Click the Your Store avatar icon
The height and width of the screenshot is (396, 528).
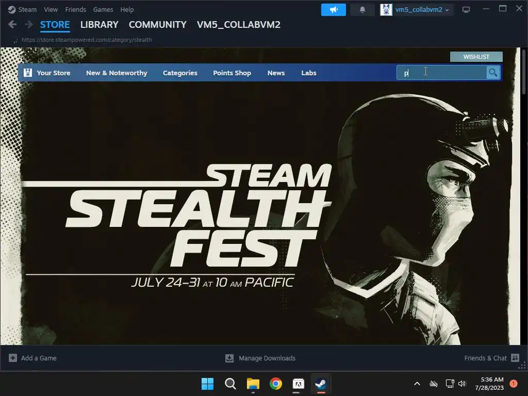[28, 72]
